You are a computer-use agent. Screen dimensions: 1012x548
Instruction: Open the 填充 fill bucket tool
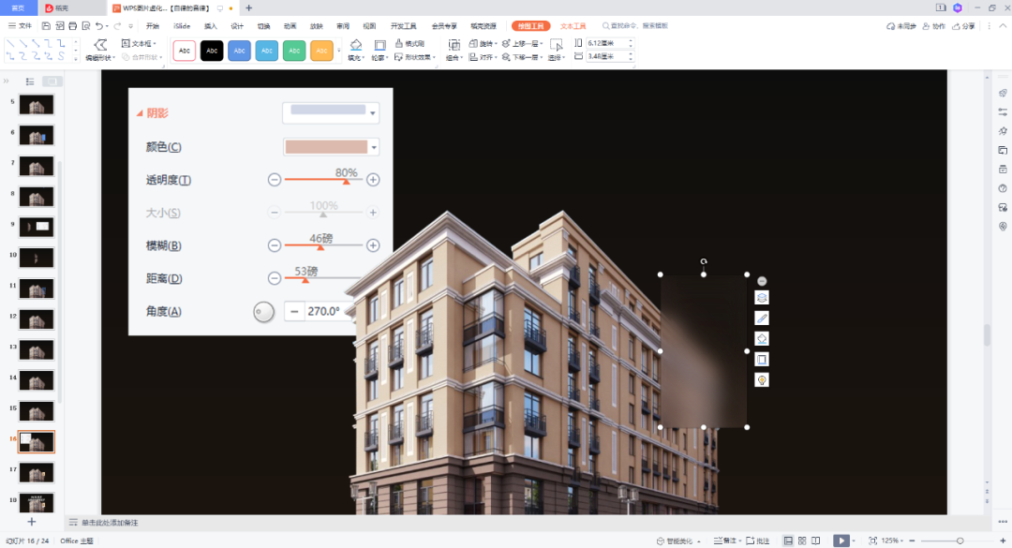click(x=356, y=50)
